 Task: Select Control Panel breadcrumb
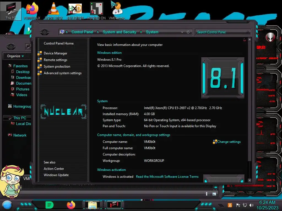(82, 32)
